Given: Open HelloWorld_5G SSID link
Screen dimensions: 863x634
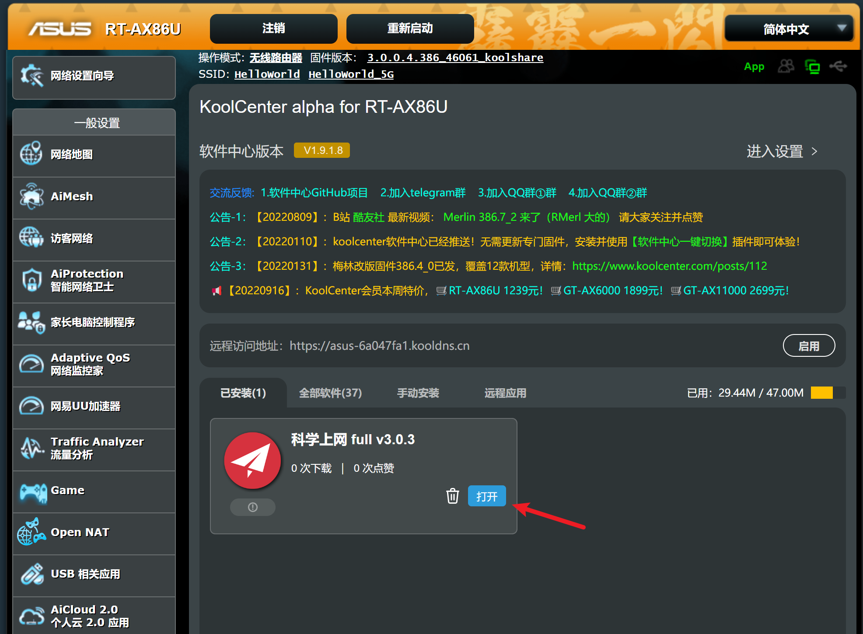Looking at the screenshot, I should tap(351, 74).
